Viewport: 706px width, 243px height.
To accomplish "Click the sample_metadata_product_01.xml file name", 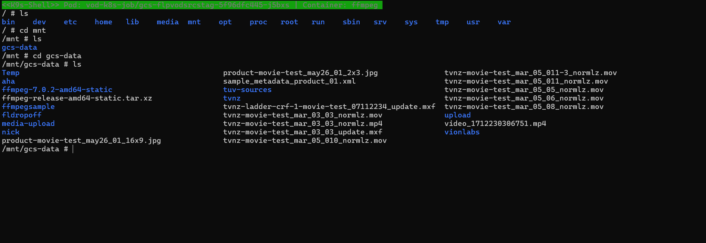I will tap(289, 81).
